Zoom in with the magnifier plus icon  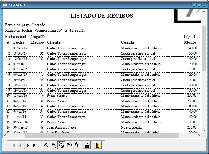tap(46, 145)
